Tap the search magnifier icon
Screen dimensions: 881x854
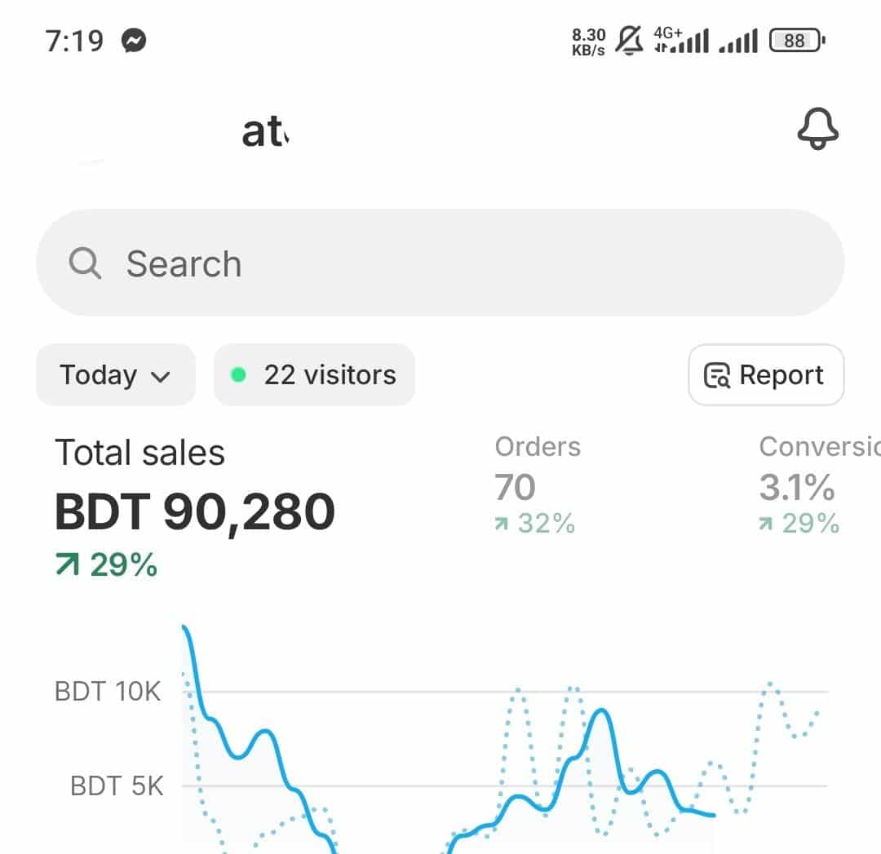pos(85,263)
